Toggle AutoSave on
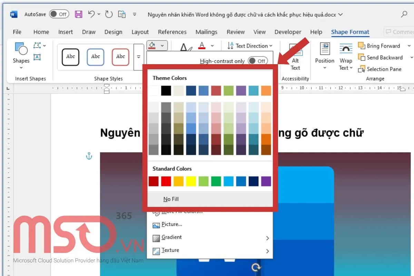414x276 pixels. (59, 14)
